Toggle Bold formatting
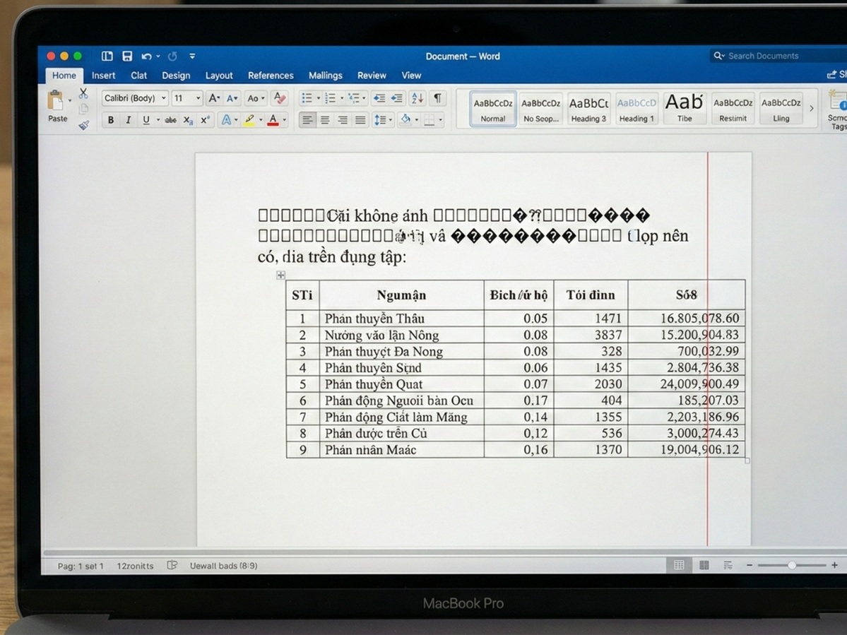Image resolution: width=847 pixels, height=635 pixels. tap(111, 120)
